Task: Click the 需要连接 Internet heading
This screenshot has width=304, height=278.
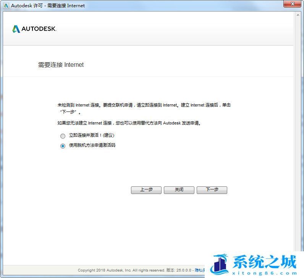Action: click(x=61, y=65)
